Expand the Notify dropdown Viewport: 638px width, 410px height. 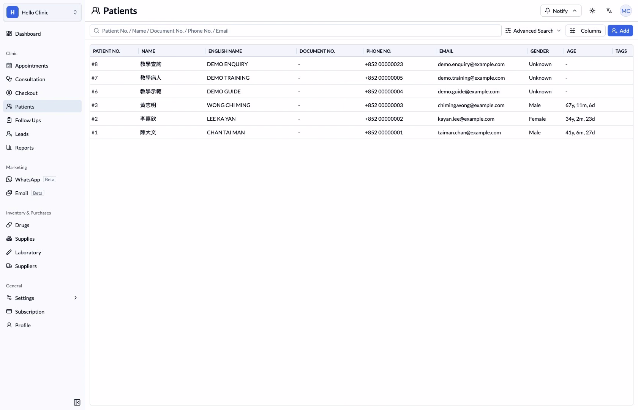561,11
